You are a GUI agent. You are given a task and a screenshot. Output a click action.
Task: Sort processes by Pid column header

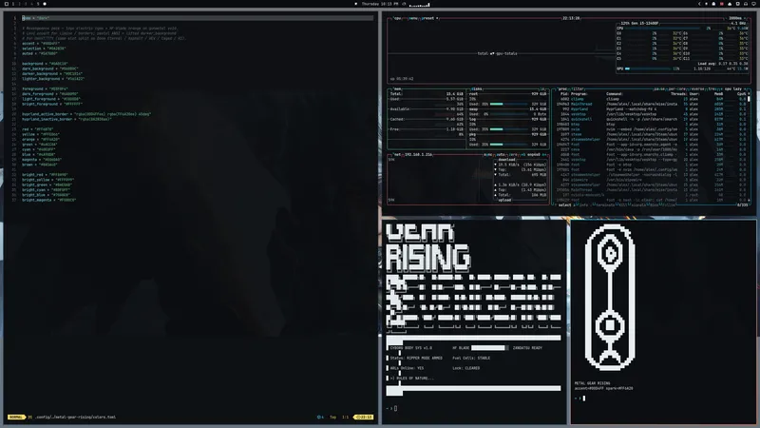tap(564, 94)
